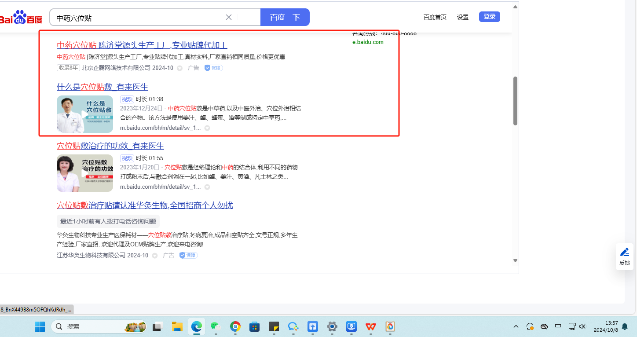Click 保障 badge under 北京企腾网络技术有限公司

[x=214, y=68]
